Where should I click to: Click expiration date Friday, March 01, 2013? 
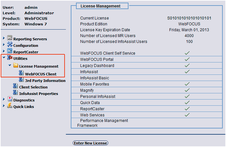tap(189, 30)
